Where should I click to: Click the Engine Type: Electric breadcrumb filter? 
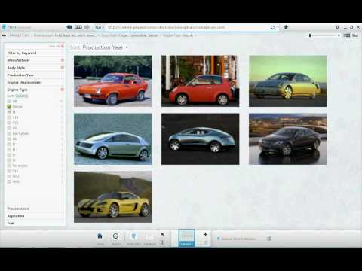pyautogui.click(x=178, y=35)
